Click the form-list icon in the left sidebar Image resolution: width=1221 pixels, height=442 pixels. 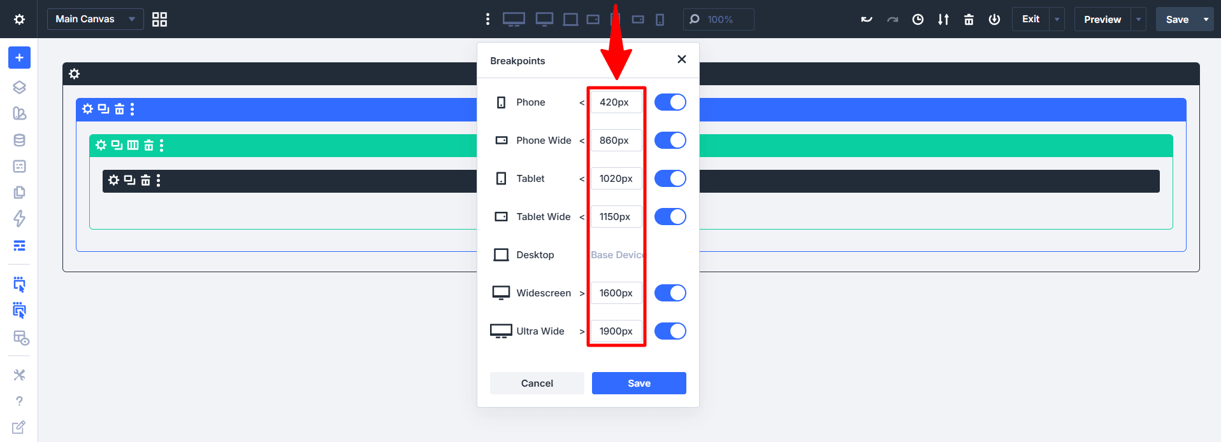[x=19, y=166]
